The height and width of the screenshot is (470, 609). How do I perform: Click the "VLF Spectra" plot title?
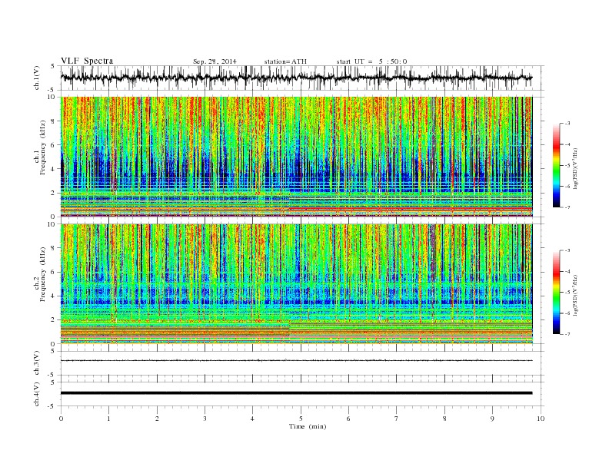coord(87,61)
